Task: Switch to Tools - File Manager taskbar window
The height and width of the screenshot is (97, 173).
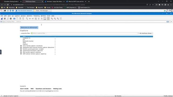Action: [42, 11]
